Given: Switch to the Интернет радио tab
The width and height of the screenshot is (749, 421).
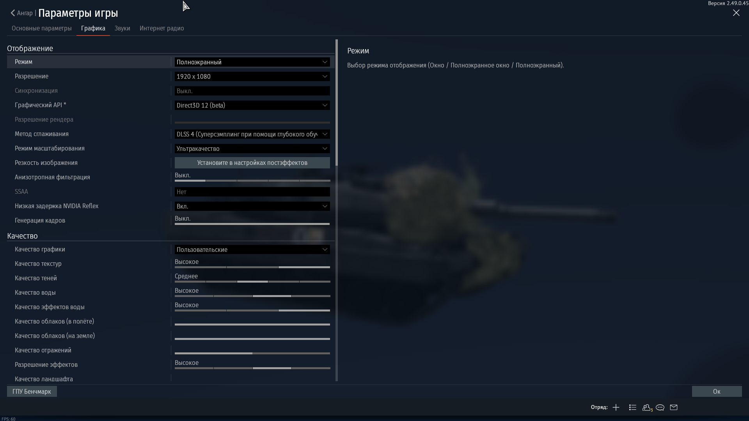Looking at the screenshot, I should pyautogui.click(x=162, y=28).
